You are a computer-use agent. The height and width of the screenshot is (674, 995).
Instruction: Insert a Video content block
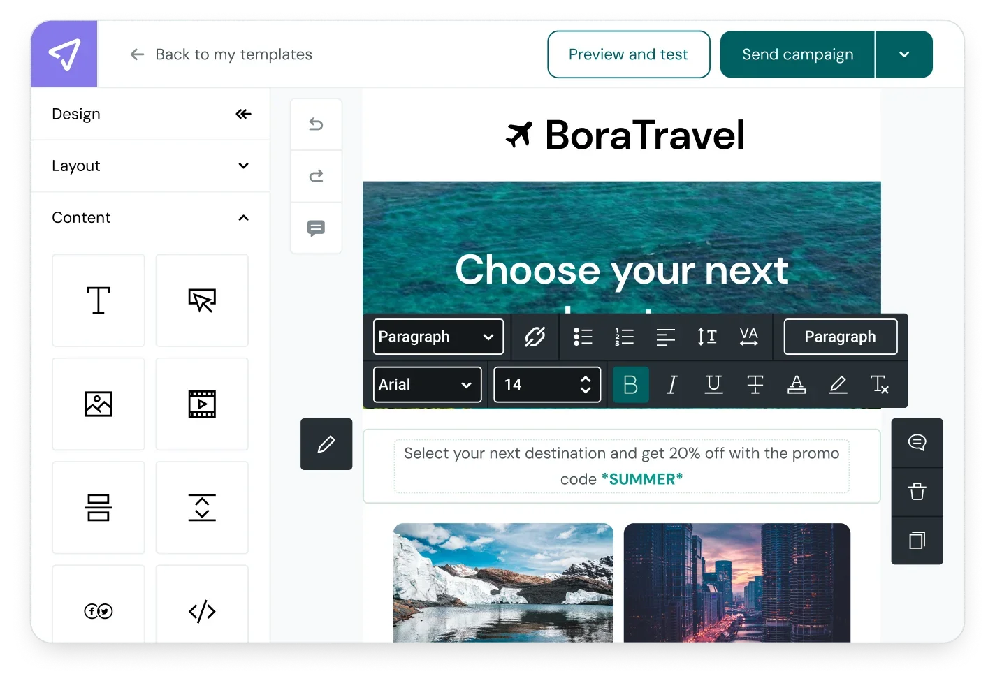(202, 404)
